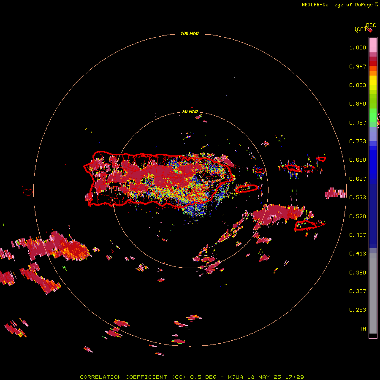The height and width of the screenshot is (380, 380).
Task: Click the St. Croix island outline in the southeast
Action: pos(305,225)
